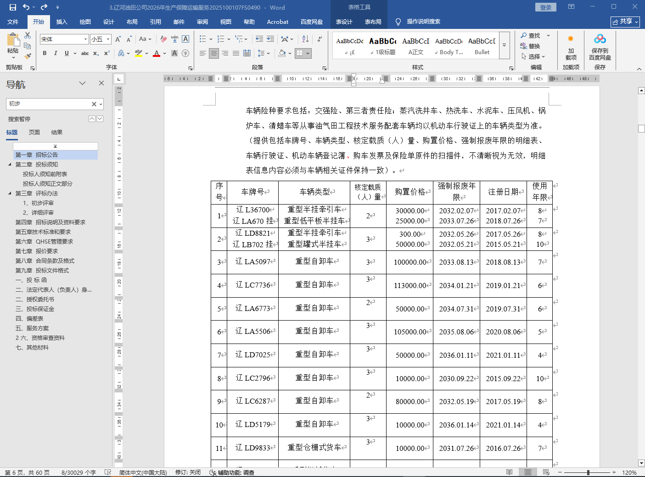Click the Redo arrow icon
This screenshot has width=645, height=477.
point(44,7)
